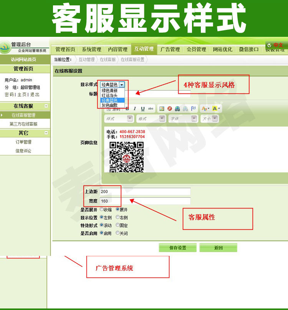The height and width of the screenshot is (310, 288).
Task: Insert a hyperlink with globe icon
Action: [177, 109]
